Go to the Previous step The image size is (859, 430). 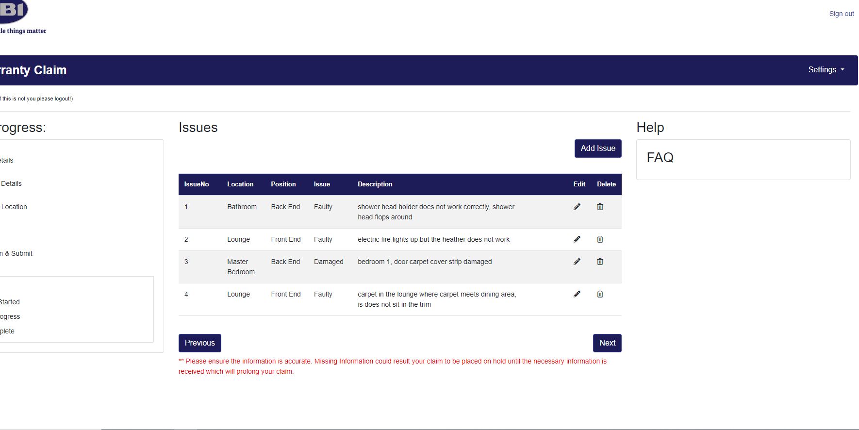tap(200, 343)
